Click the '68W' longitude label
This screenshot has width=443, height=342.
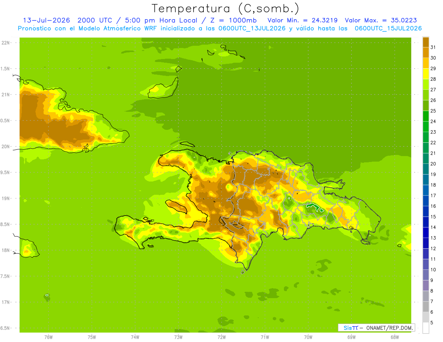tap(395, 337)
